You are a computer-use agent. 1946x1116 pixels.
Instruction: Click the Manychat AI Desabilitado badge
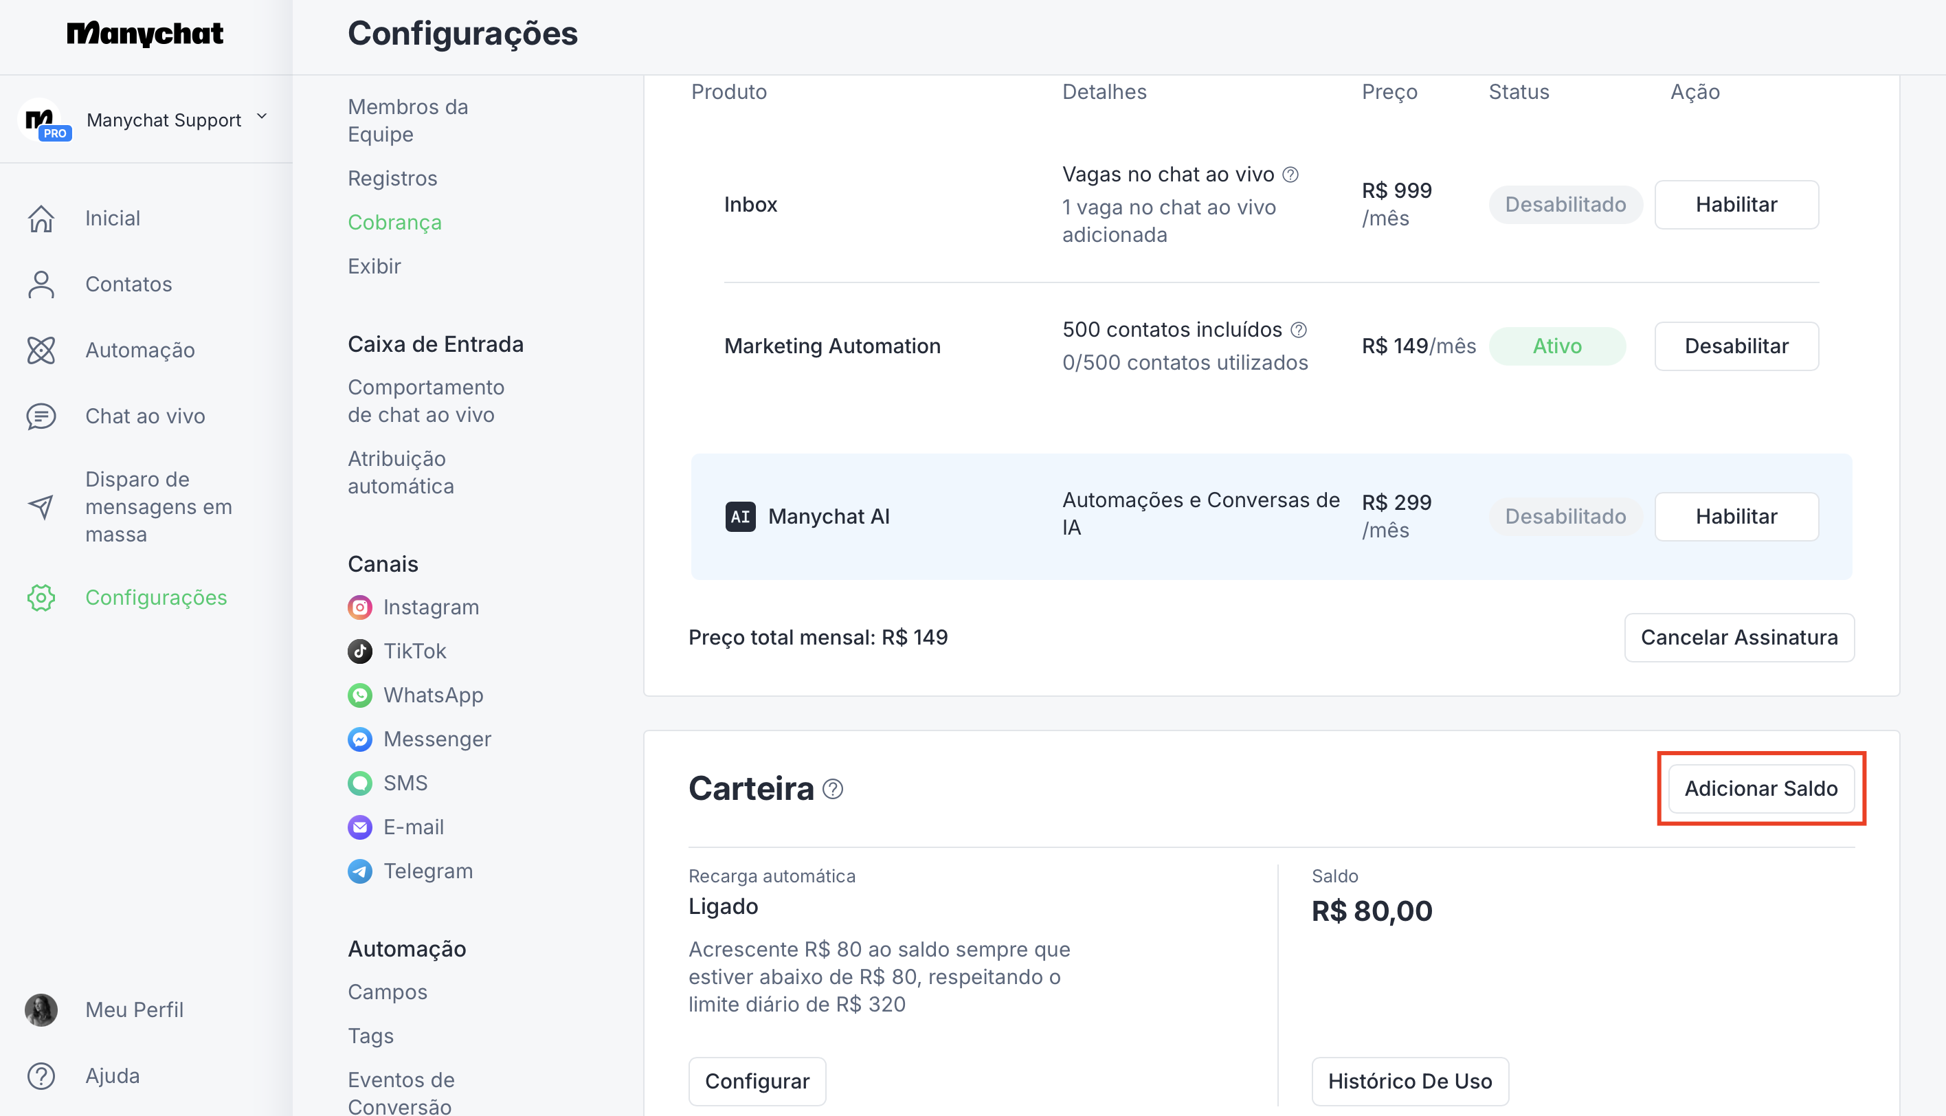tap(1566, 517)
